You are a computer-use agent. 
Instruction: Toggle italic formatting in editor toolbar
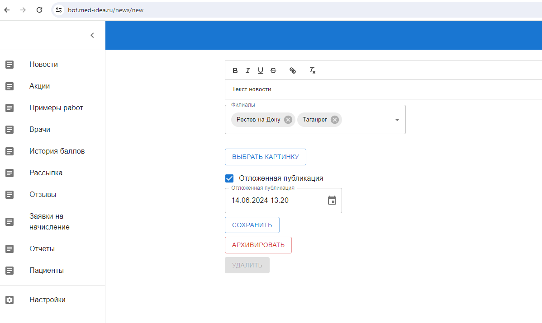tap(248, 70)
